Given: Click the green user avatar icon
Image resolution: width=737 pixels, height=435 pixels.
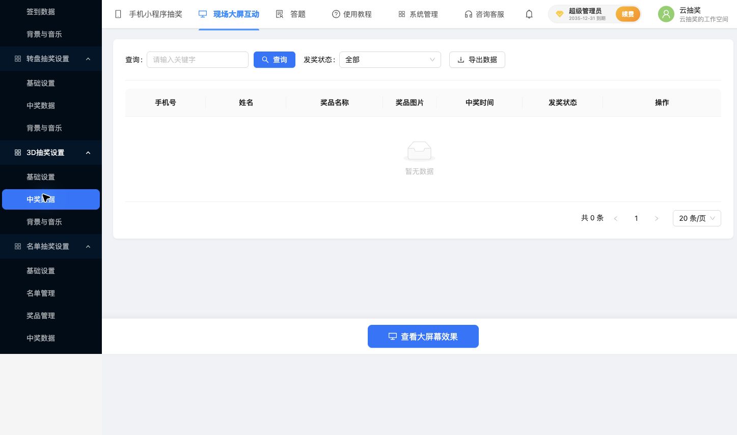Looking at the screenshot, I should (x=666, y=14).
